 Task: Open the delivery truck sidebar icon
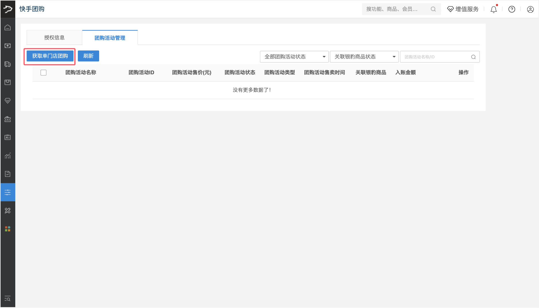click(8, 64)
